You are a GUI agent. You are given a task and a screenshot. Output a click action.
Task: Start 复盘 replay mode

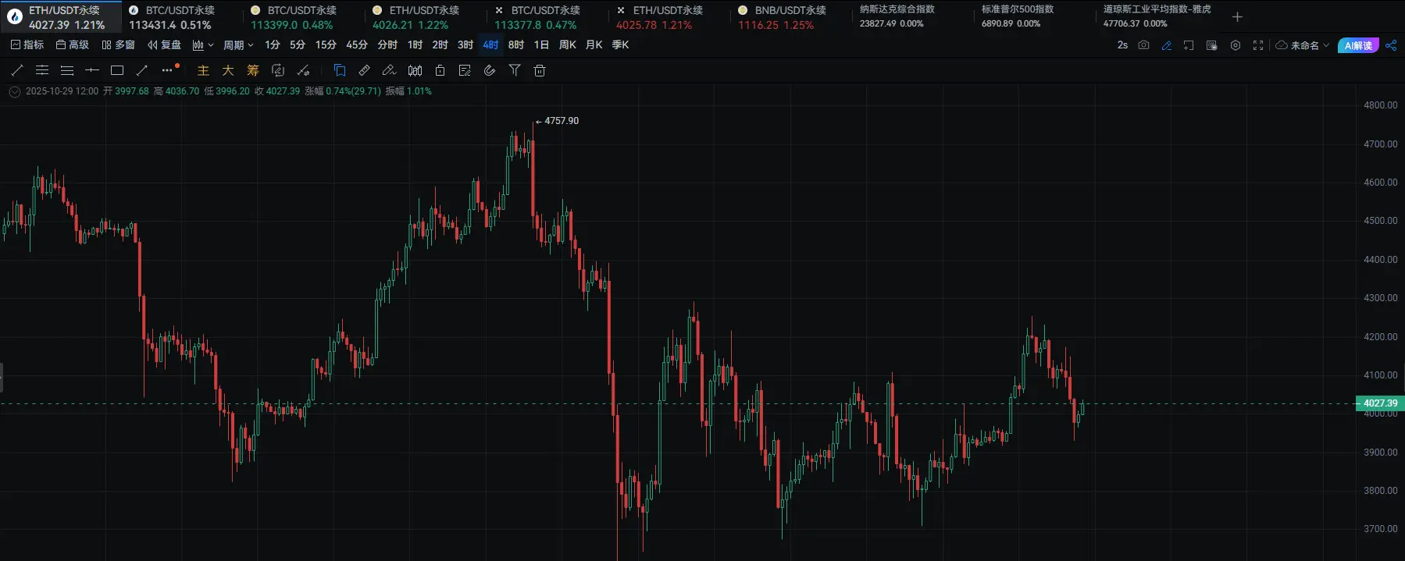click(x=165, y=45)
